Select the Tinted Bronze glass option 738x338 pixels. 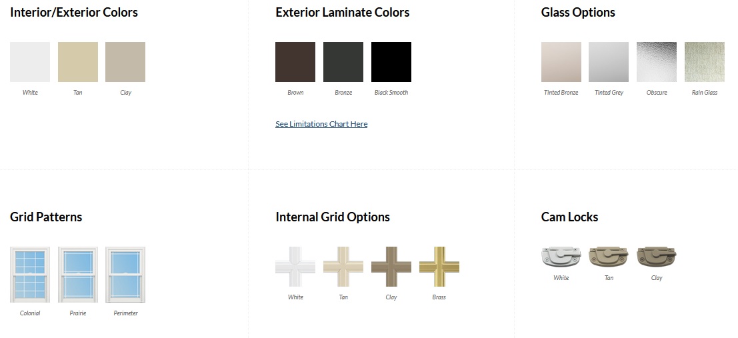coord(561,62)
